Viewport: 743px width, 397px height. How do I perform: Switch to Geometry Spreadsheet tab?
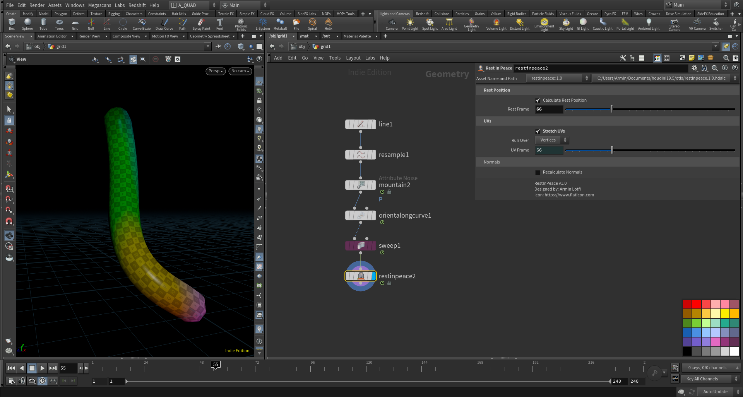209,36
